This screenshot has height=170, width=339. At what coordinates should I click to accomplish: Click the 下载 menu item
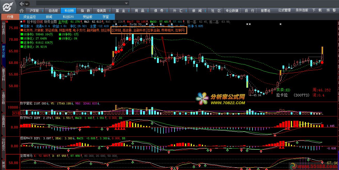[317, 10]
